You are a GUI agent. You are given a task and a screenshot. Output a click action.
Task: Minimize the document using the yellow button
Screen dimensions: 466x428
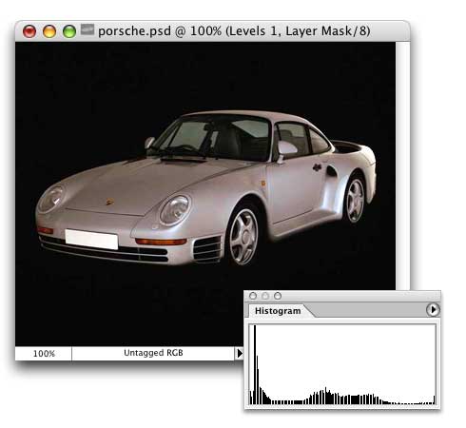pos(49,31)
